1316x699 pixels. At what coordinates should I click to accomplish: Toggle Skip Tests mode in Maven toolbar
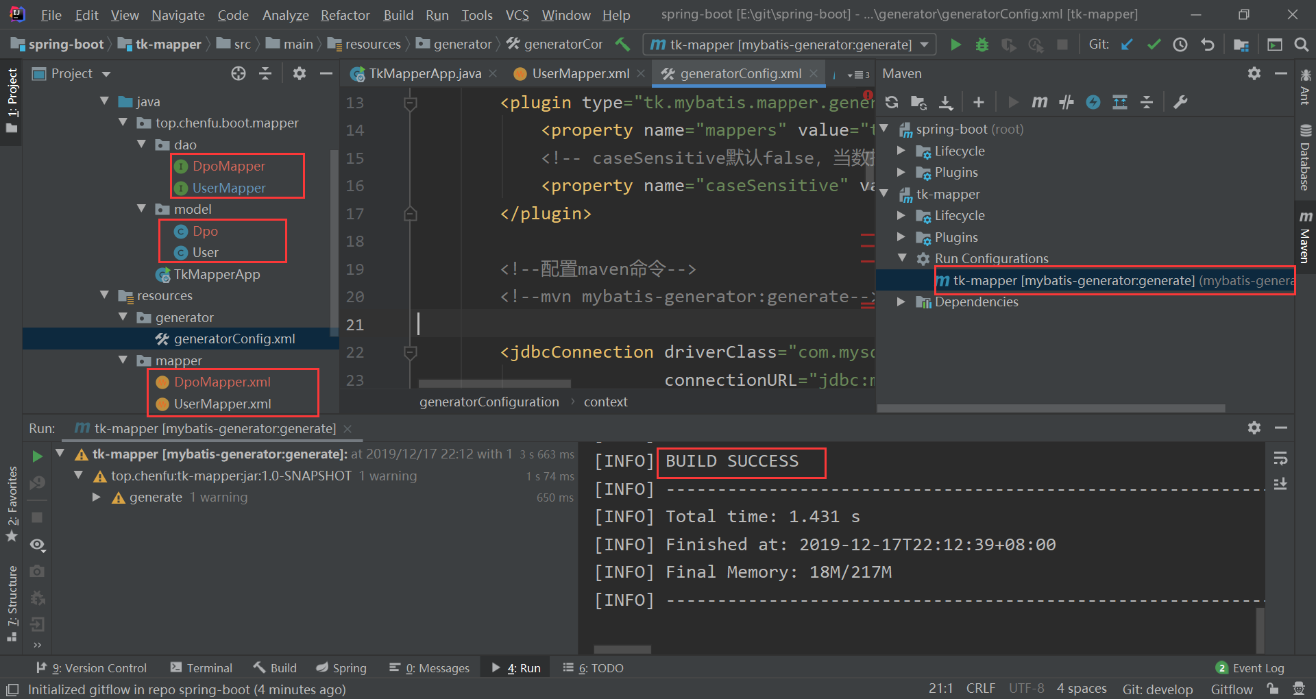(x=1093, y=102)
